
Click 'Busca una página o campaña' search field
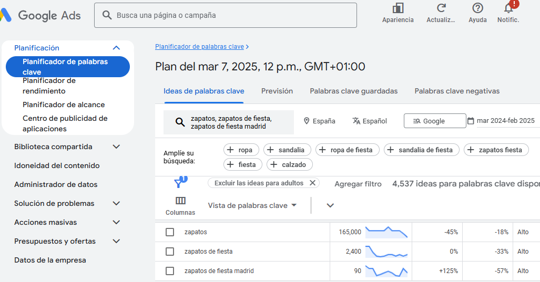(226, 15)
